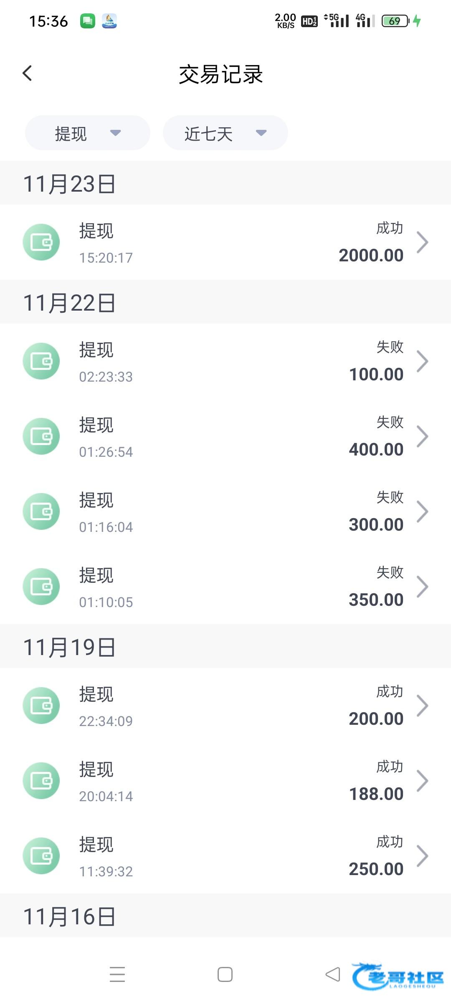Tap wallet icon of the 02:23:33 withdrawal
The width and height of the screenshot is (451, 1002).
coord(41,361)
